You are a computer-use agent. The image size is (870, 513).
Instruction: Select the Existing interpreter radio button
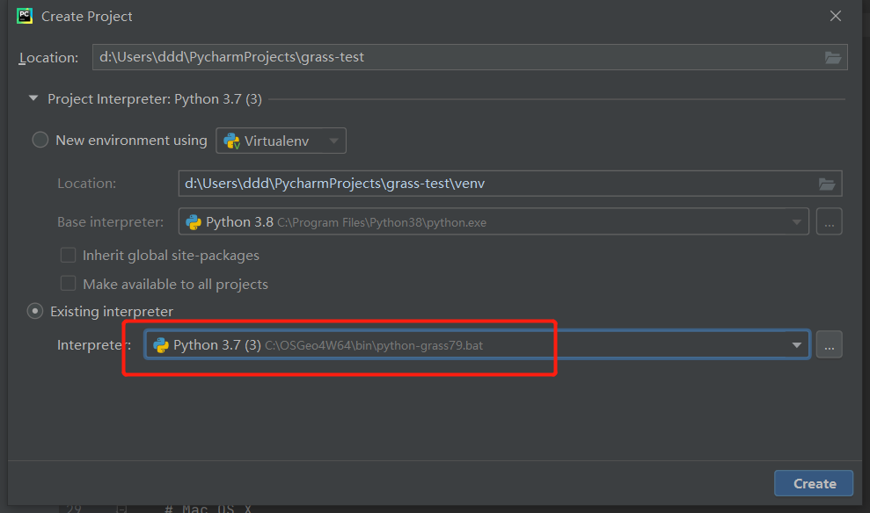pyautogui.click(x=36, y=311)
